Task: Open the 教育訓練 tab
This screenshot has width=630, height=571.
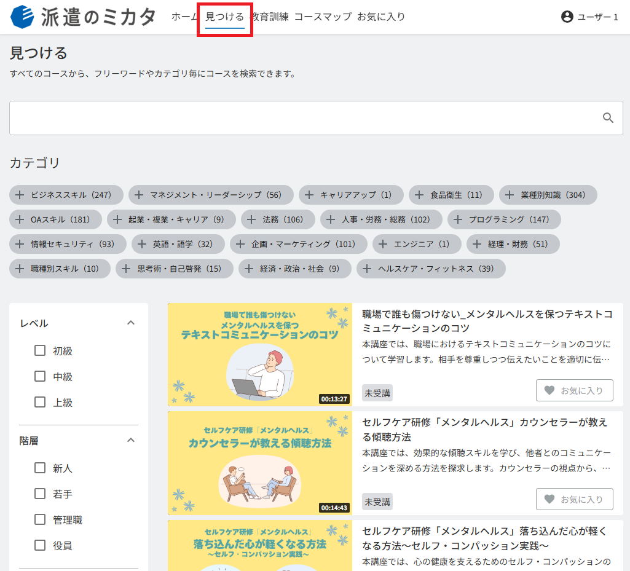Action: 270,17
